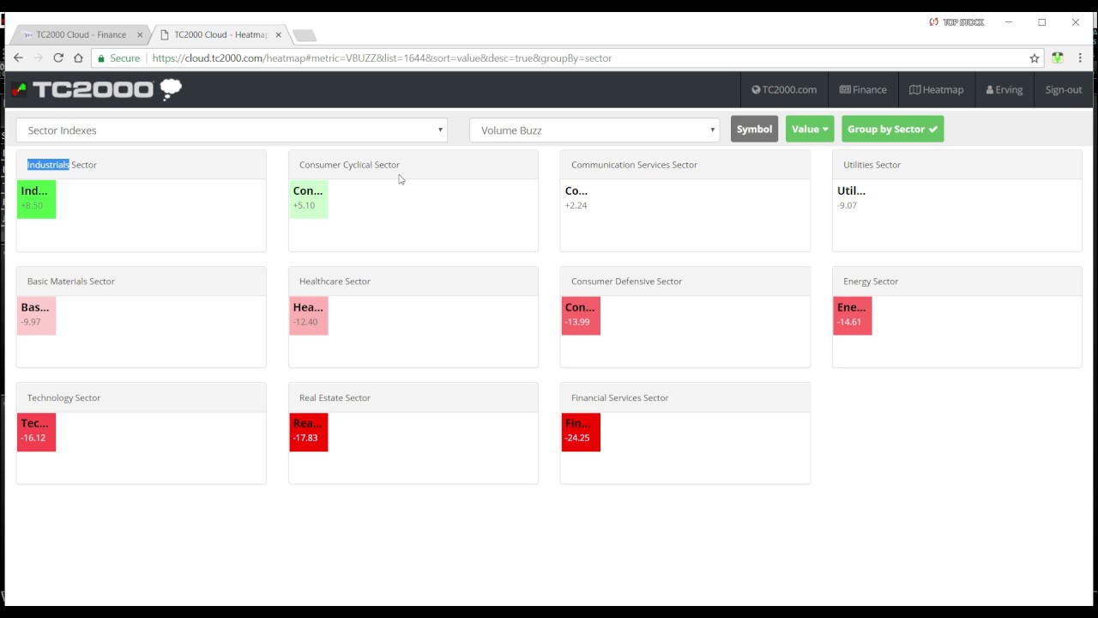Reload the page with the refresh icon
This screenshot has height=618, width=1098.
(58, 58)
